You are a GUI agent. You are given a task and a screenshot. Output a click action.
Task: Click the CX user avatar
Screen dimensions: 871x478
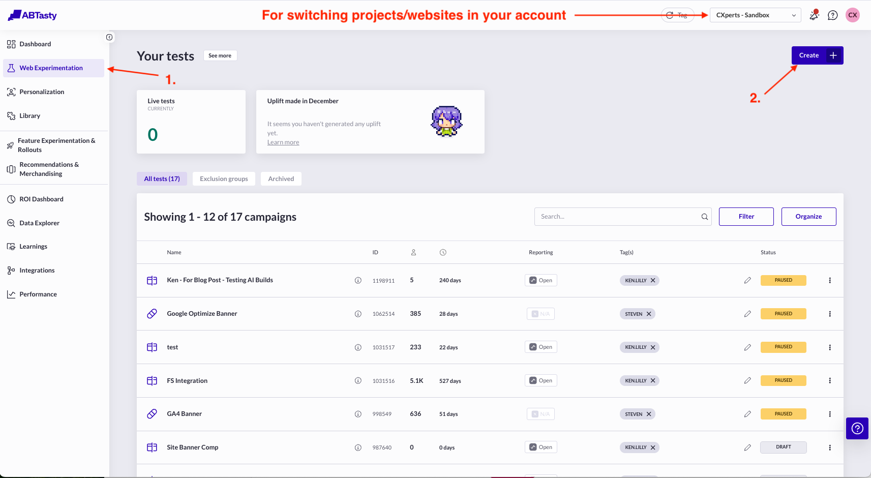[853, 15]
